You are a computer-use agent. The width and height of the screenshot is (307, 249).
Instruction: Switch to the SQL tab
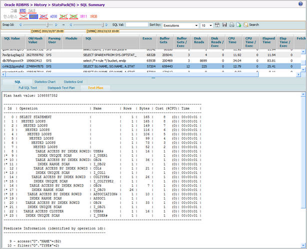click(x=17, y=82)
